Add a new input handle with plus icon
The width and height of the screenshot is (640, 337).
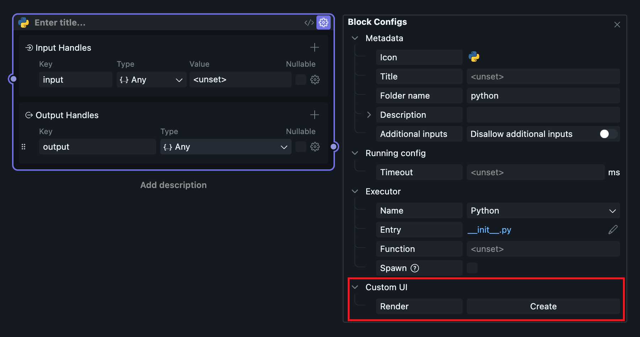point(314,48)
